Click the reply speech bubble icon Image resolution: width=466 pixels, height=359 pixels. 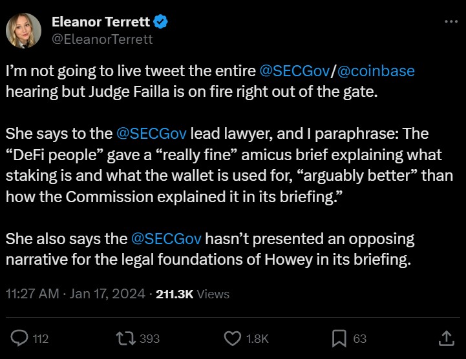coord(21,338)
